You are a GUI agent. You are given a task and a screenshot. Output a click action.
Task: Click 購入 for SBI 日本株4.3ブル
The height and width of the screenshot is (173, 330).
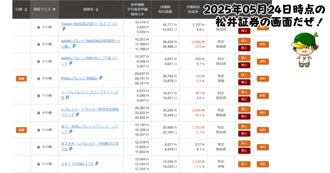tap(244, 164)
